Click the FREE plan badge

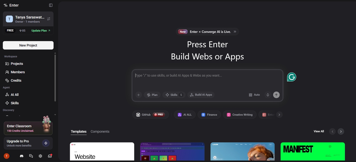pyautogui.click(x=10, y=30)
